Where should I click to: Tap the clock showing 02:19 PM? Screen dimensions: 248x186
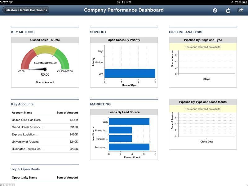pos(124,2)
